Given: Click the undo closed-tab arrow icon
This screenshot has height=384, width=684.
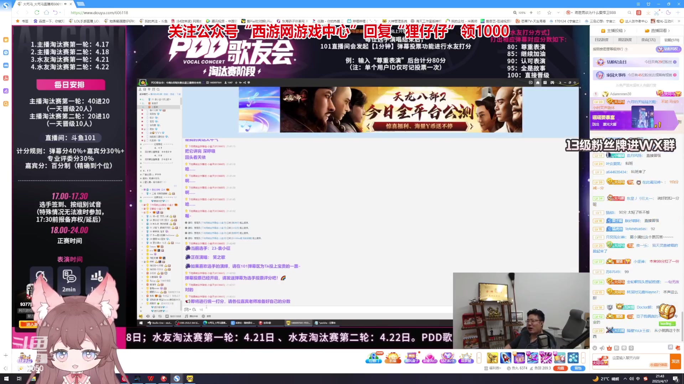Looking at the screenshot, I should (55, 12).
